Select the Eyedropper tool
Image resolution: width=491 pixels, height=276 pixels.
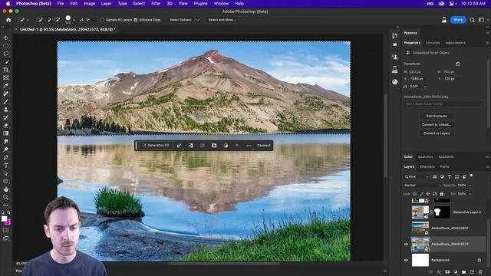point(6,86)
